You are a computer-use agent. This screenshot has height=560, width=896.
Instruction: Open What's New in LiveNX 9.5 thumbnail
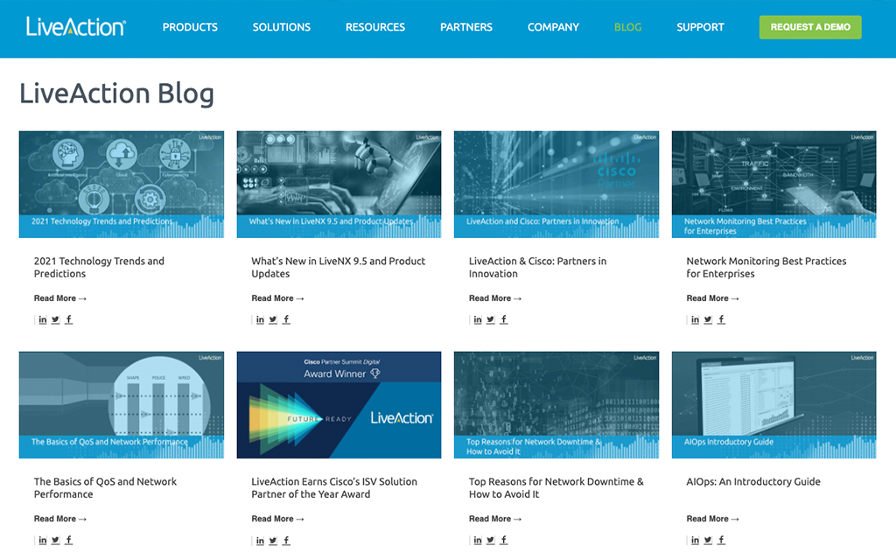click(x=339, y=184)
